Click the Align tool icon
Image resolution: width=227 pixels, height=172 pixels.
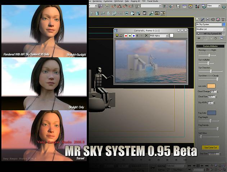(171, 6)
